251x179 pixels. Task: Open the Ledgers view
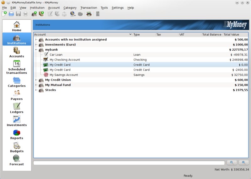click(17, 108)
